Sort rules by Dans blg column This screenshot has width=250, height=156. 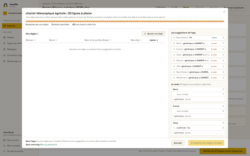point(136,40)
